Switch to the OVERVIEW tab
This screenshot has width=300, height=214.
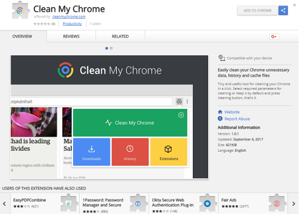tap(22, 36)
